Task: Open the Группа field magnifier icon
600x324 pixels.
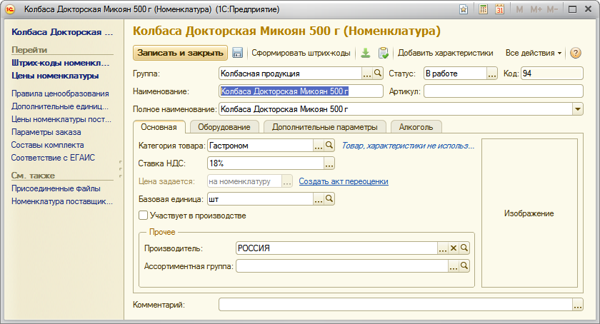Action: click(x=378, y=73)
